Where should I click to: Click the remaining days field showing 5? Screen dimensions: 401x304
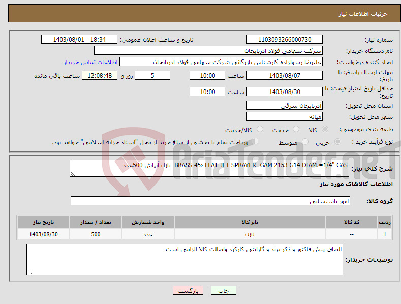coord(152,75)
